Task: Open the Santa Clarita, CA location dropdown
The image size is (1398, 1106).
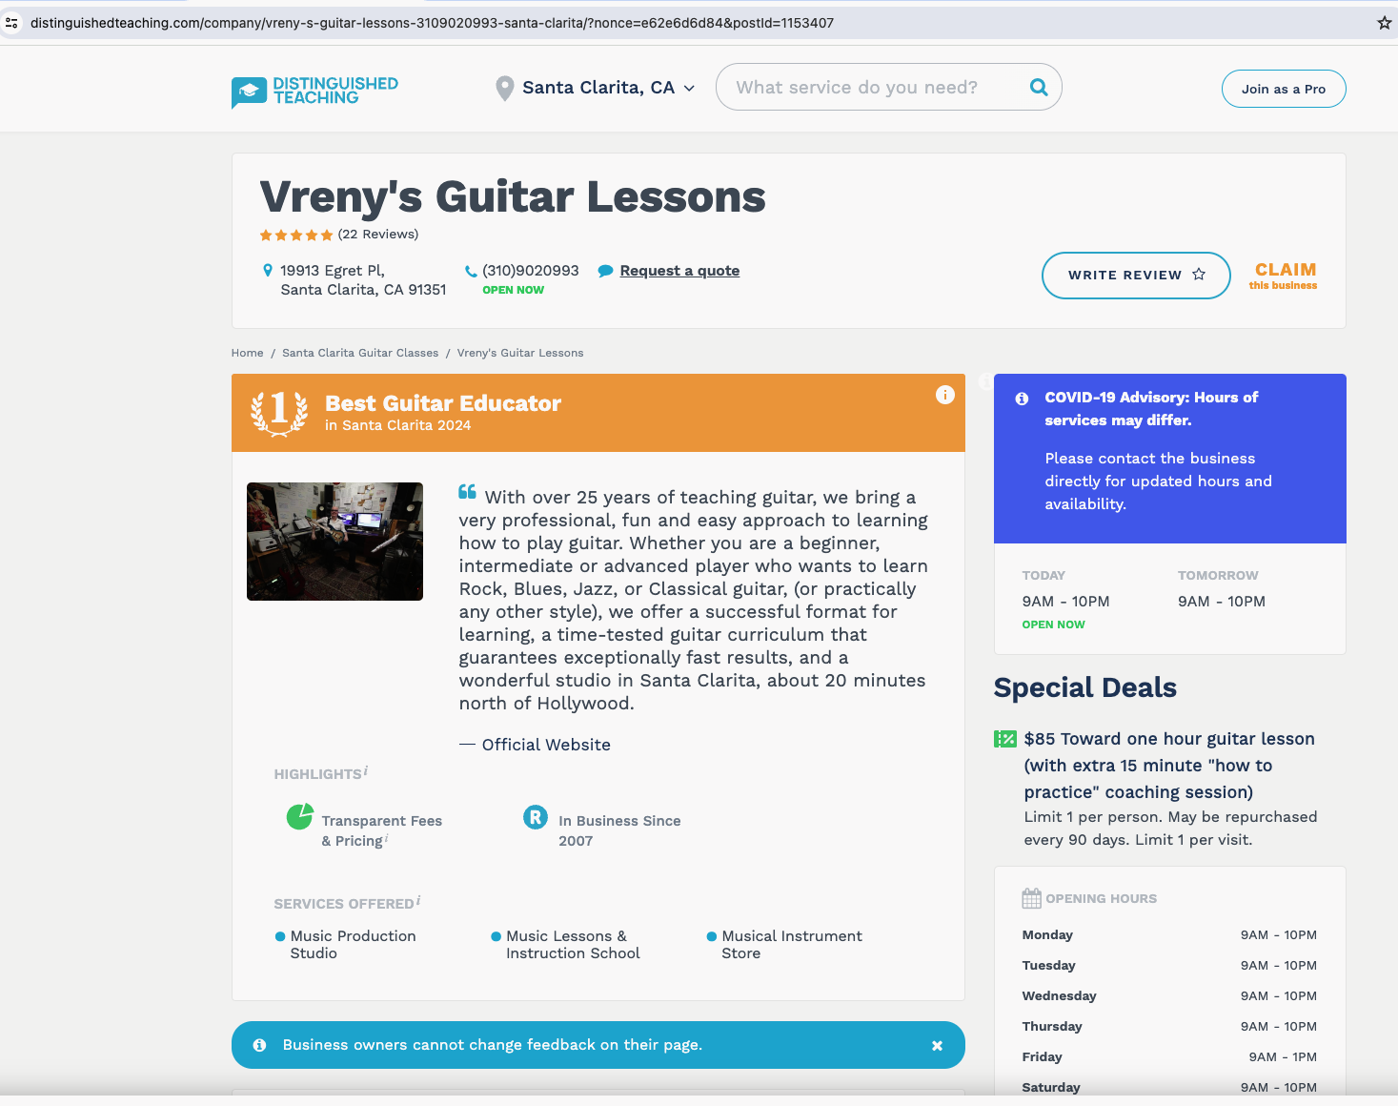Action: [x=598, y=88]
